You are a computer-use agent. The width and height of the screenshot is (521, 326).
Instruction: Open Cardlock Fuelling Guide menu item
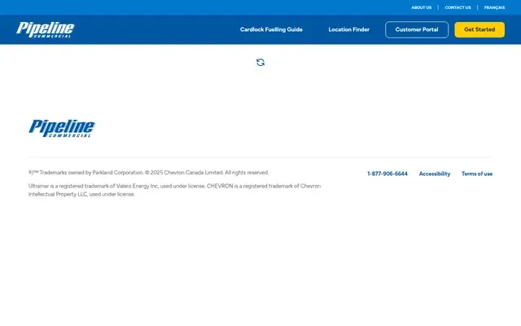[x=271, y=29]
